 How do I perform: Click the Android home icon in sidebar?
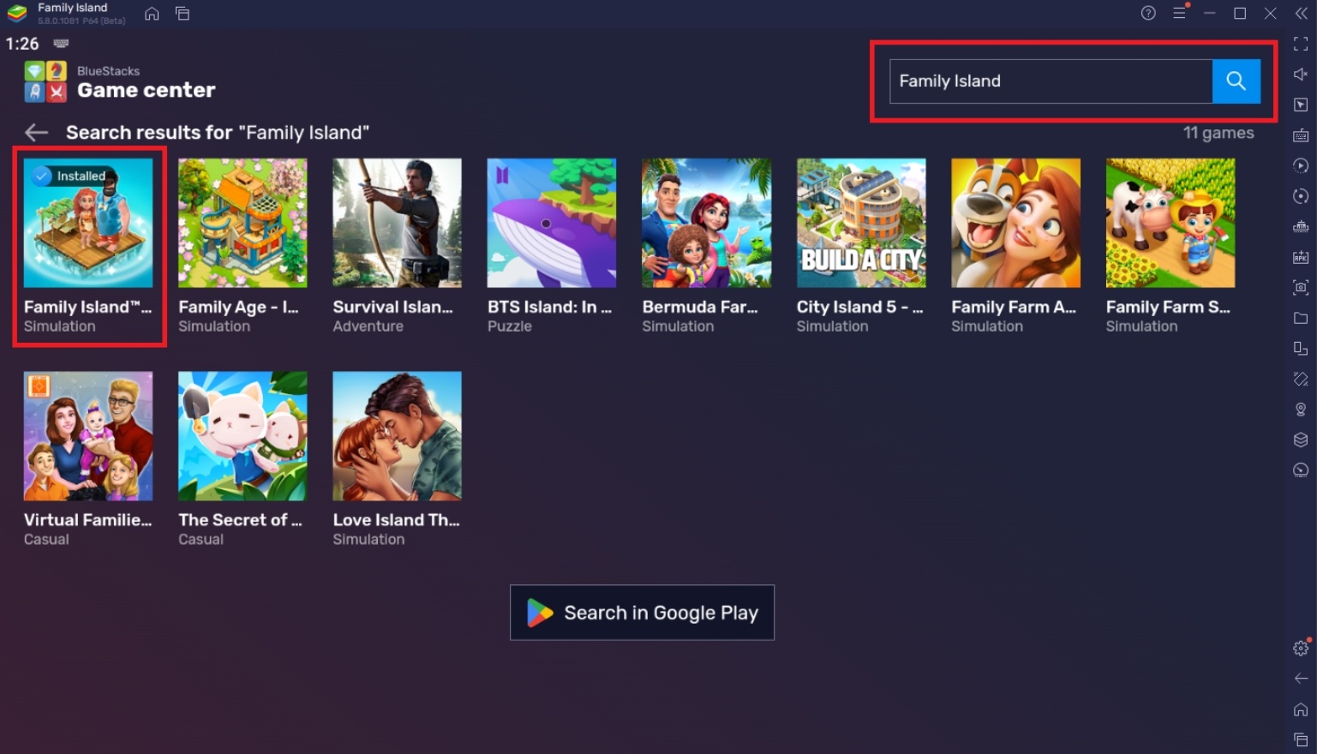point(1301,709)
